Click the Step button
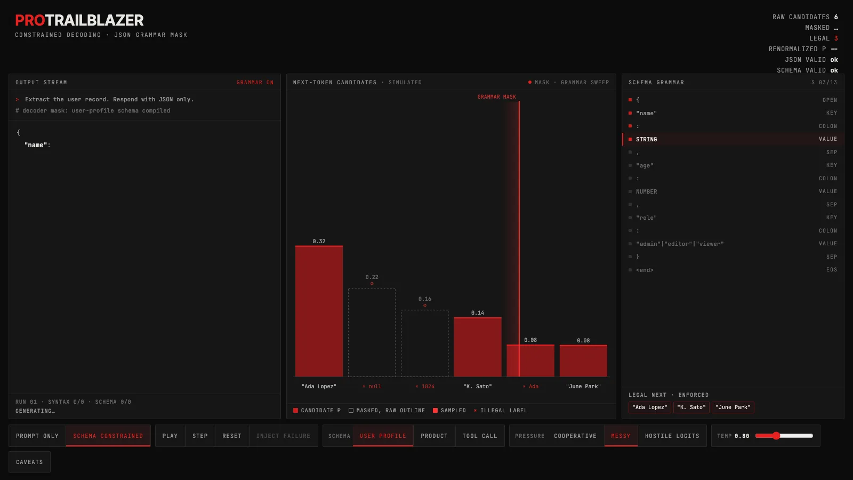Screen dimensions: 853x480 click(x=200, y=436)
